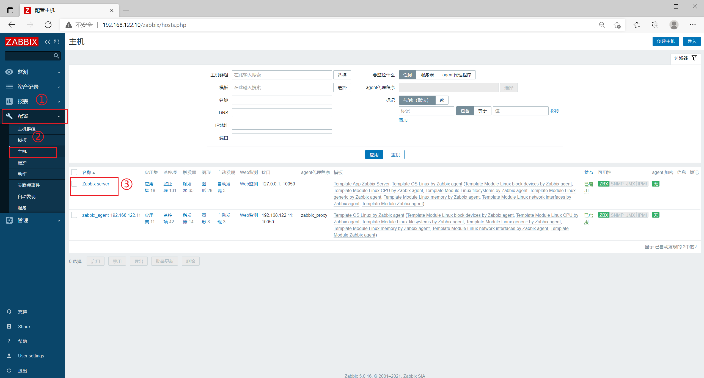Click 添加 tag link
Image resolution: width=704 pixels, height=378 pixels.
point(403,120)
